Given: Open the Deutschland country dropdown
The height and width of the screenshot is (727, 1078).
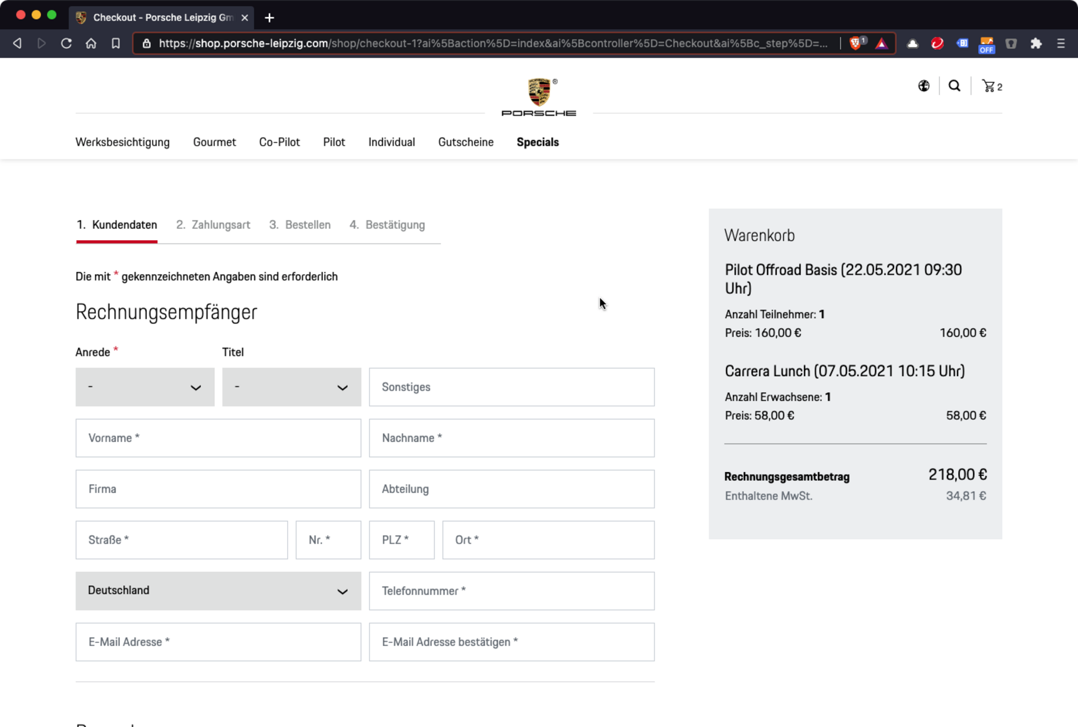Looking at the screenshot, I should [x=218, y=591].
